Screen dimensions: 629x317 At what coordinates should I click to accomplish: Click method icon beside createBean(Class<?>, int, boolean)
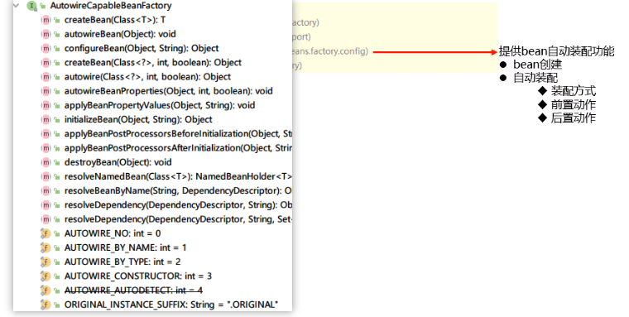[46, 63]
